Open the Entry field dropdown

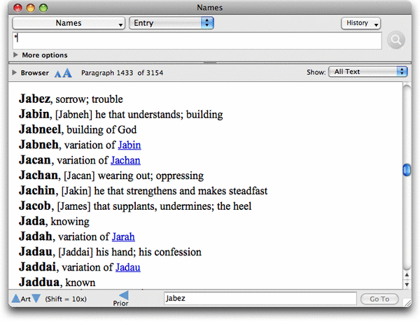coord(171,23)
